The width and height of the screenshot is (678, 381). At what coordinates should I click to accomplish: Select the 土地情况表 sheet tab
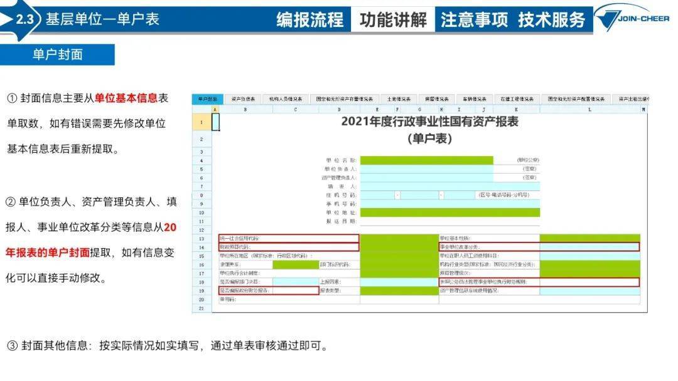pyautogui.click(x=399, y=99)
